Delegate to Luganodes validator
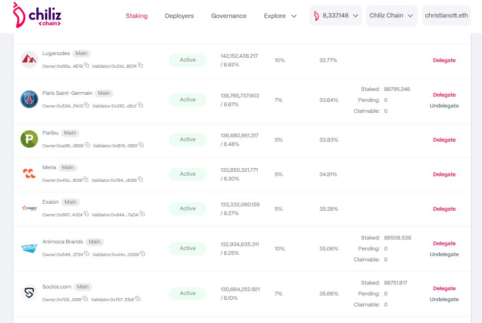 (x=444, y=60)
